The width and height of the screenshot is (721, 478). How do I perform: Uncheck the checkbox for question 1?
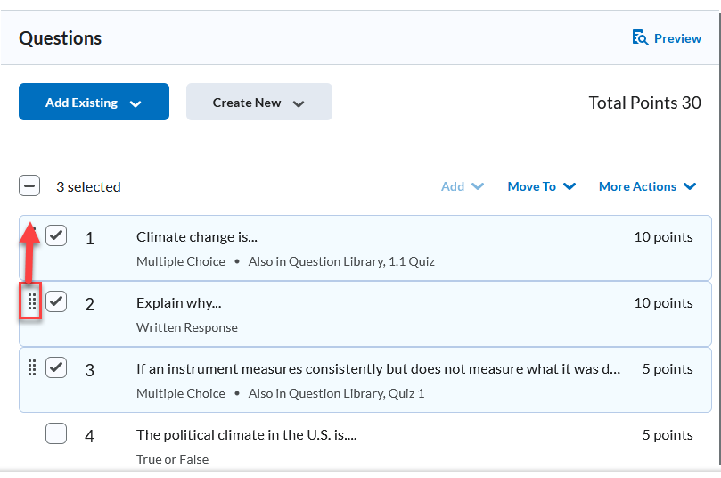tap(56, 235)
